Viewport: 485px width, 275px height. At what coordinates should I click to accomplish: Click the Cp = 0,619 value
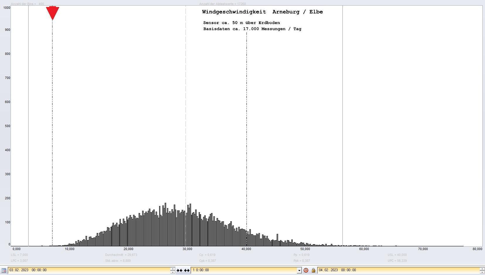[207, 255]
